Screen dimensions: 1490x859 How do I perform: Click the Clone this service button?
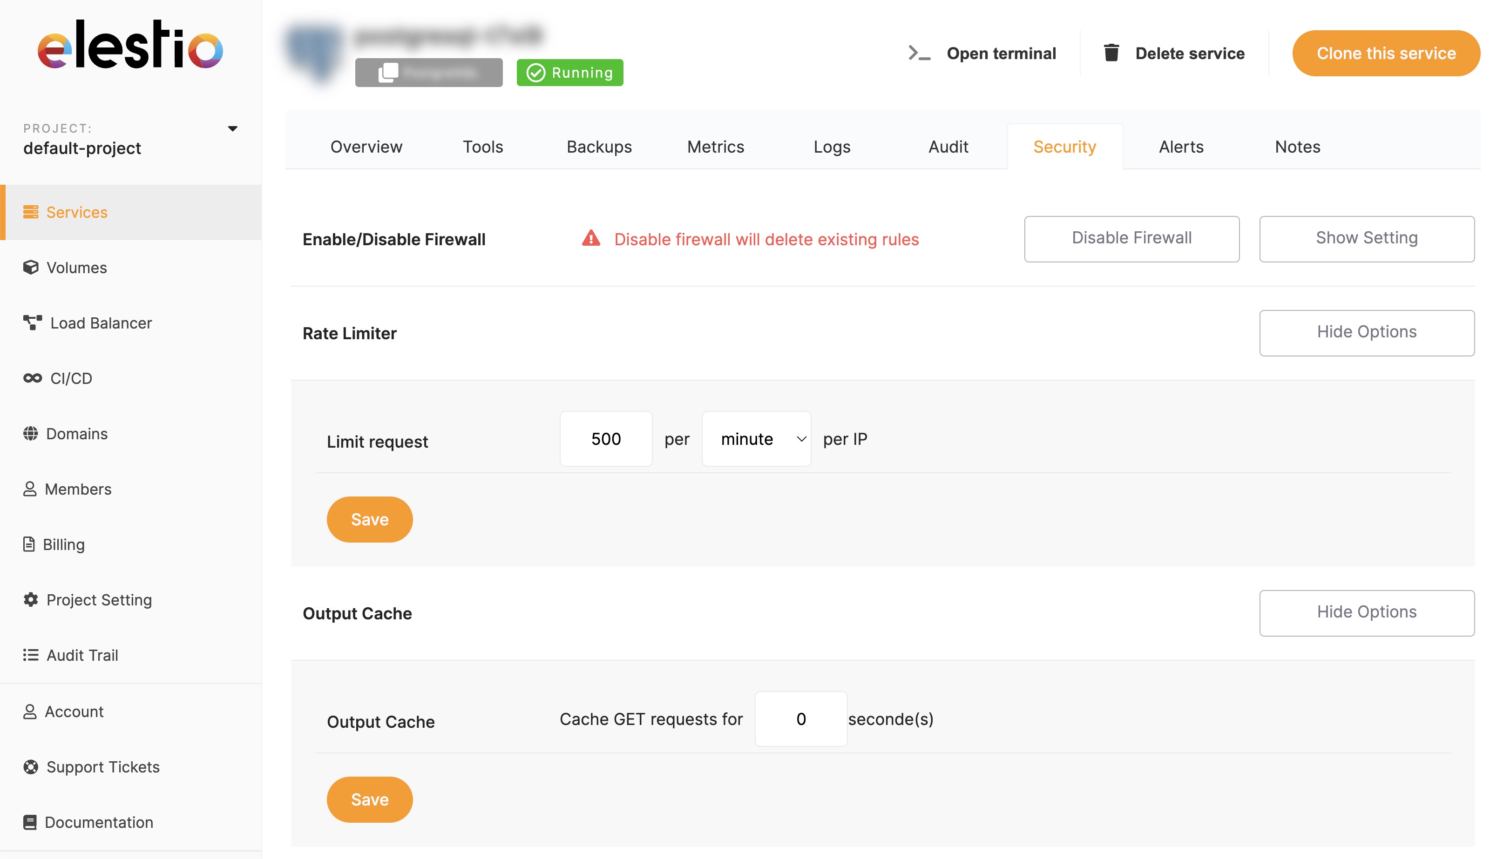click(x=1386, y=53)
